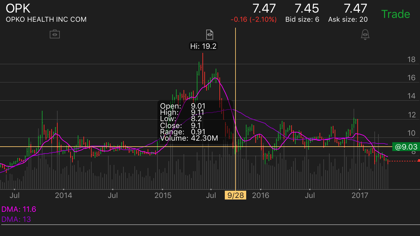The width and height of the screenshot is (420, 236).
Task: Click the gray slider line below DMA
Action: [x=210, y=225]
